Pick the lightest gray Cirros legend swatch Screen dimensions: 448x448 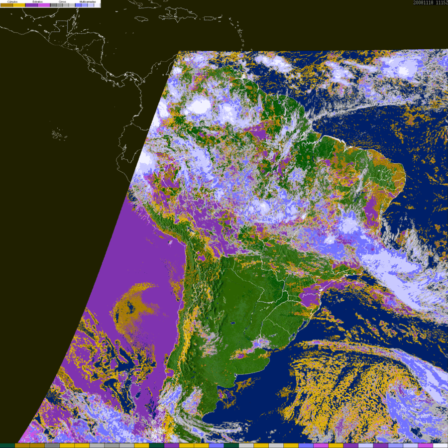tap(72, 5)
